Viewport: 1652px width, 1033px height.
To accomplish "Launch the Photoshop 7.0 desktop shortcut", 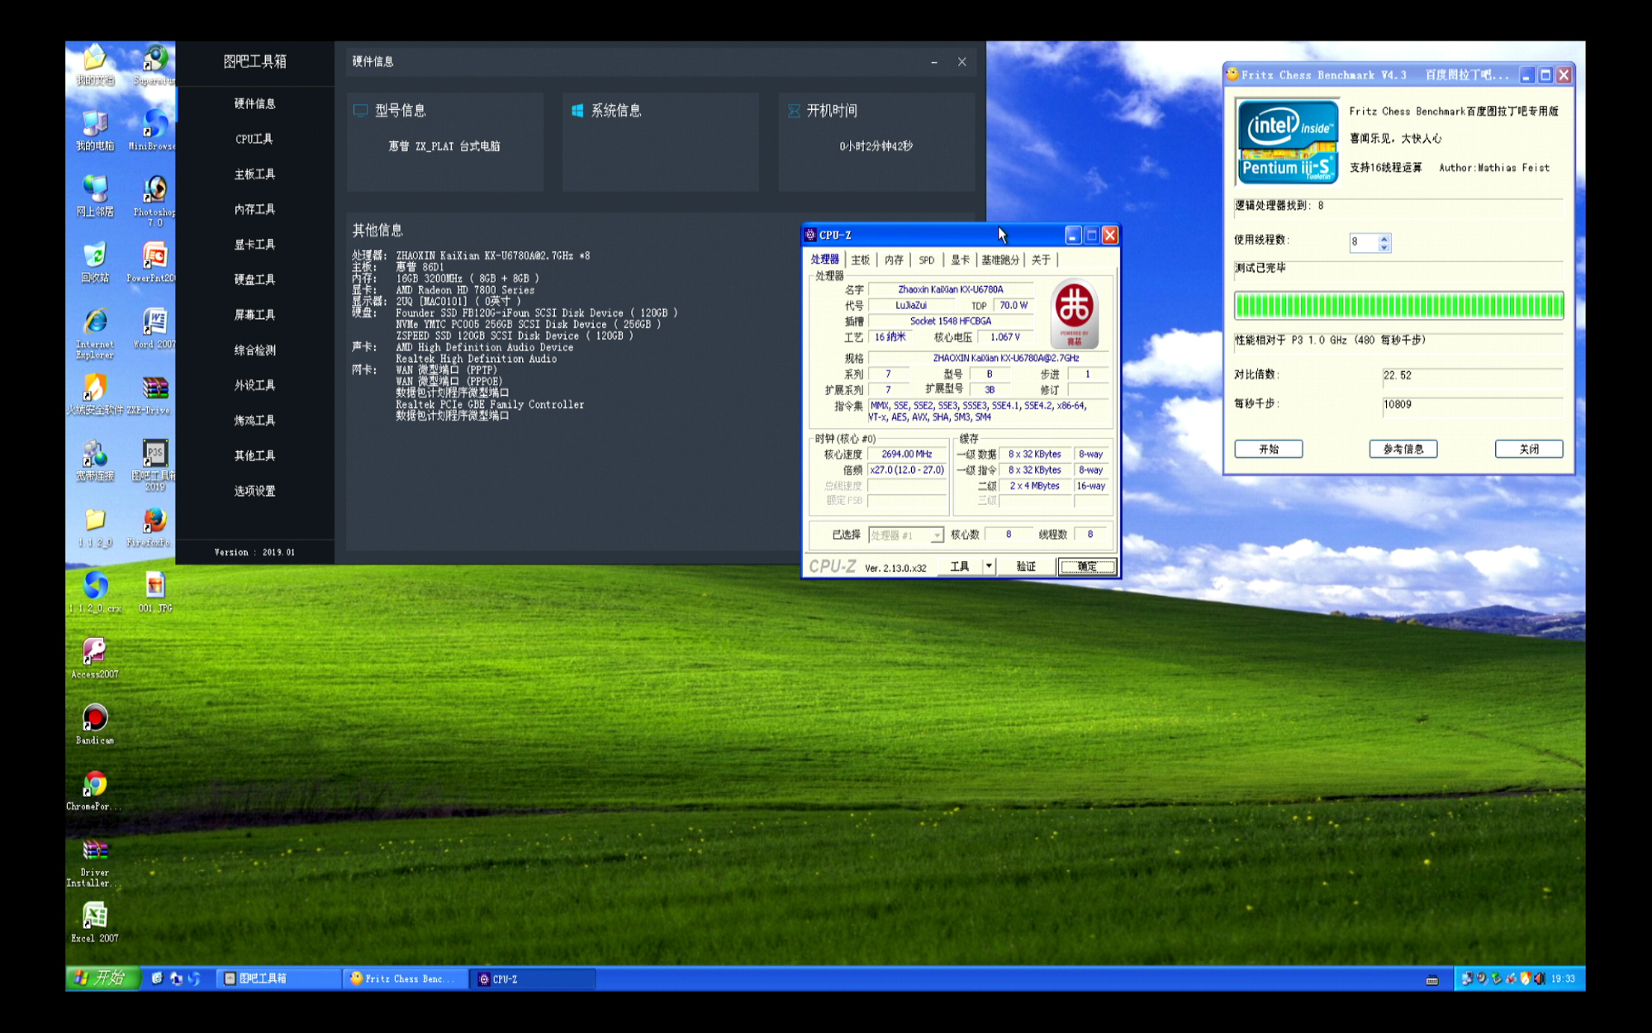I will (155, 201).
